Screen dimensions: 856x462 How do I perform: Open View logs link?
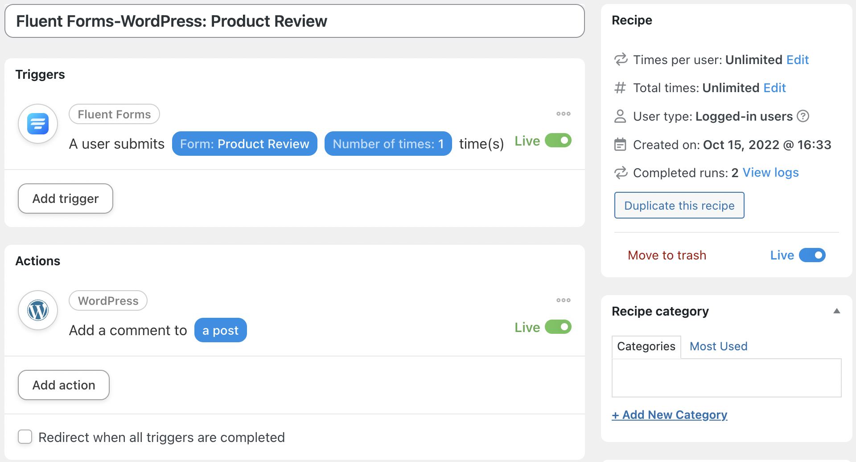770,172
